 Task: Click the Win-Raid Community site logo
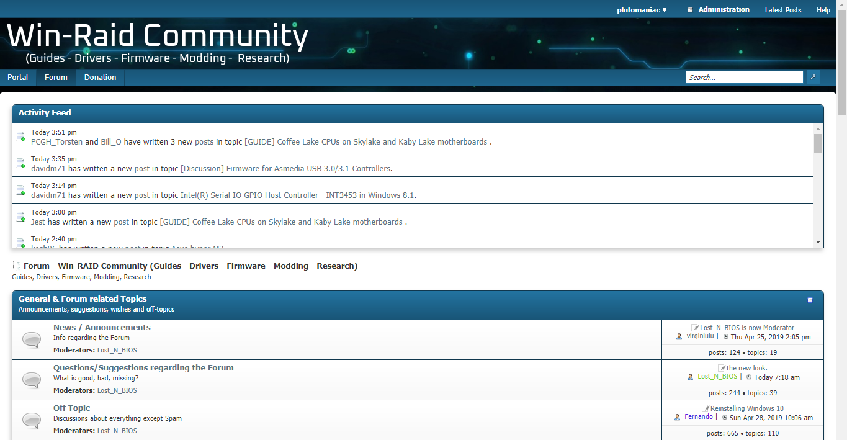158,43
